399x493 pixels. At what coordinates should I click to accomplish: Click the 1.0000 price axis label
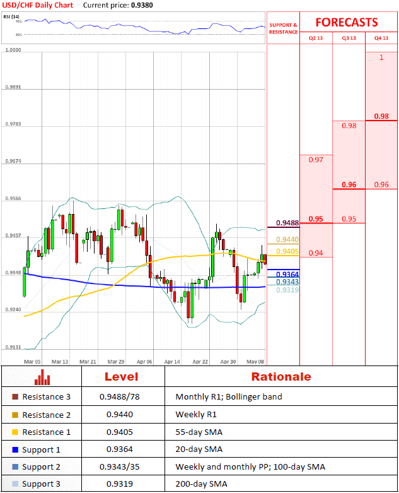tap(13, 50)
